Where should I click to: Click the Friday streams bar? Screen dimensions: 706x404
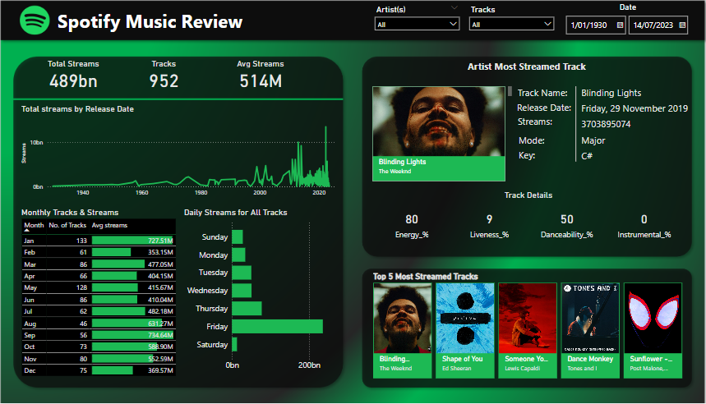click(277, 326)
